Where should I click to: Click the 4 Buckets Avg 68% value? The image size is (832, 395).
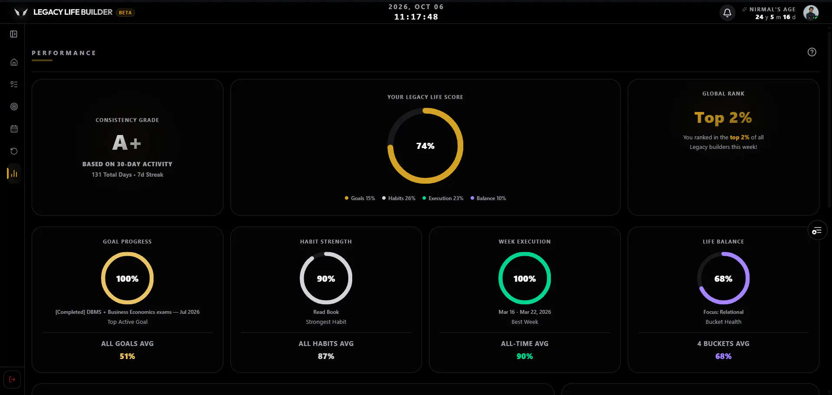[723, 356]
